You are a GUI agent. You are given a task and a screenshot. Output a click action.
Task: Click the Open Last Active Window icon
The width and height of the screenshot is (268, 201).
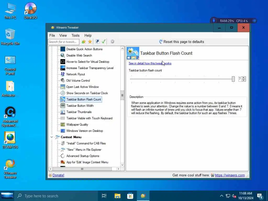[x=63, y=87]
